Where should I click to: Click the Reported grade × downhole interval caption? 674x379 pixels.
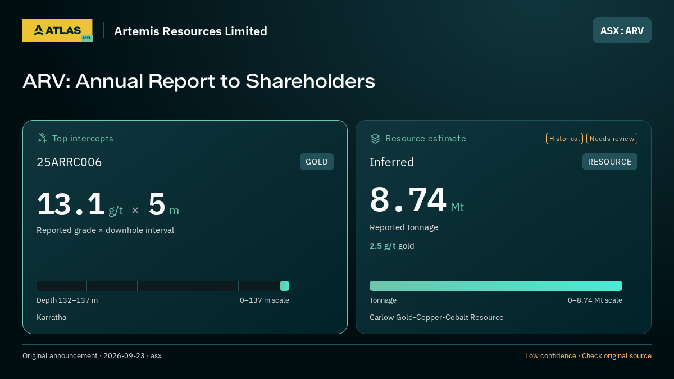click(105, 230)
